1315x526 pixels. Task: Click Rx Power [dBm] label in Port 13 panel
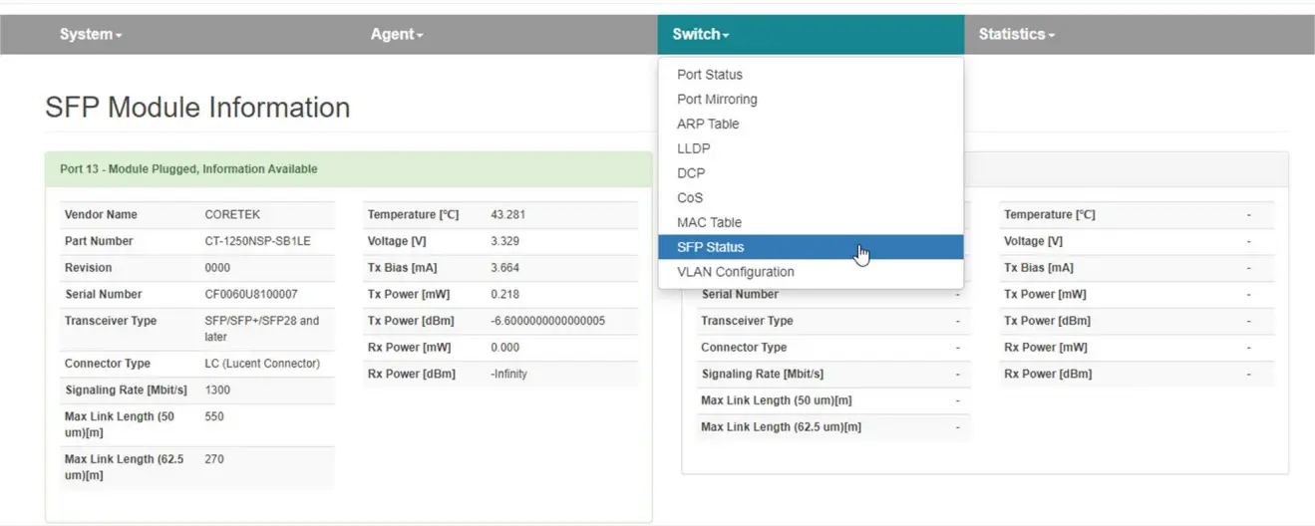411,374
